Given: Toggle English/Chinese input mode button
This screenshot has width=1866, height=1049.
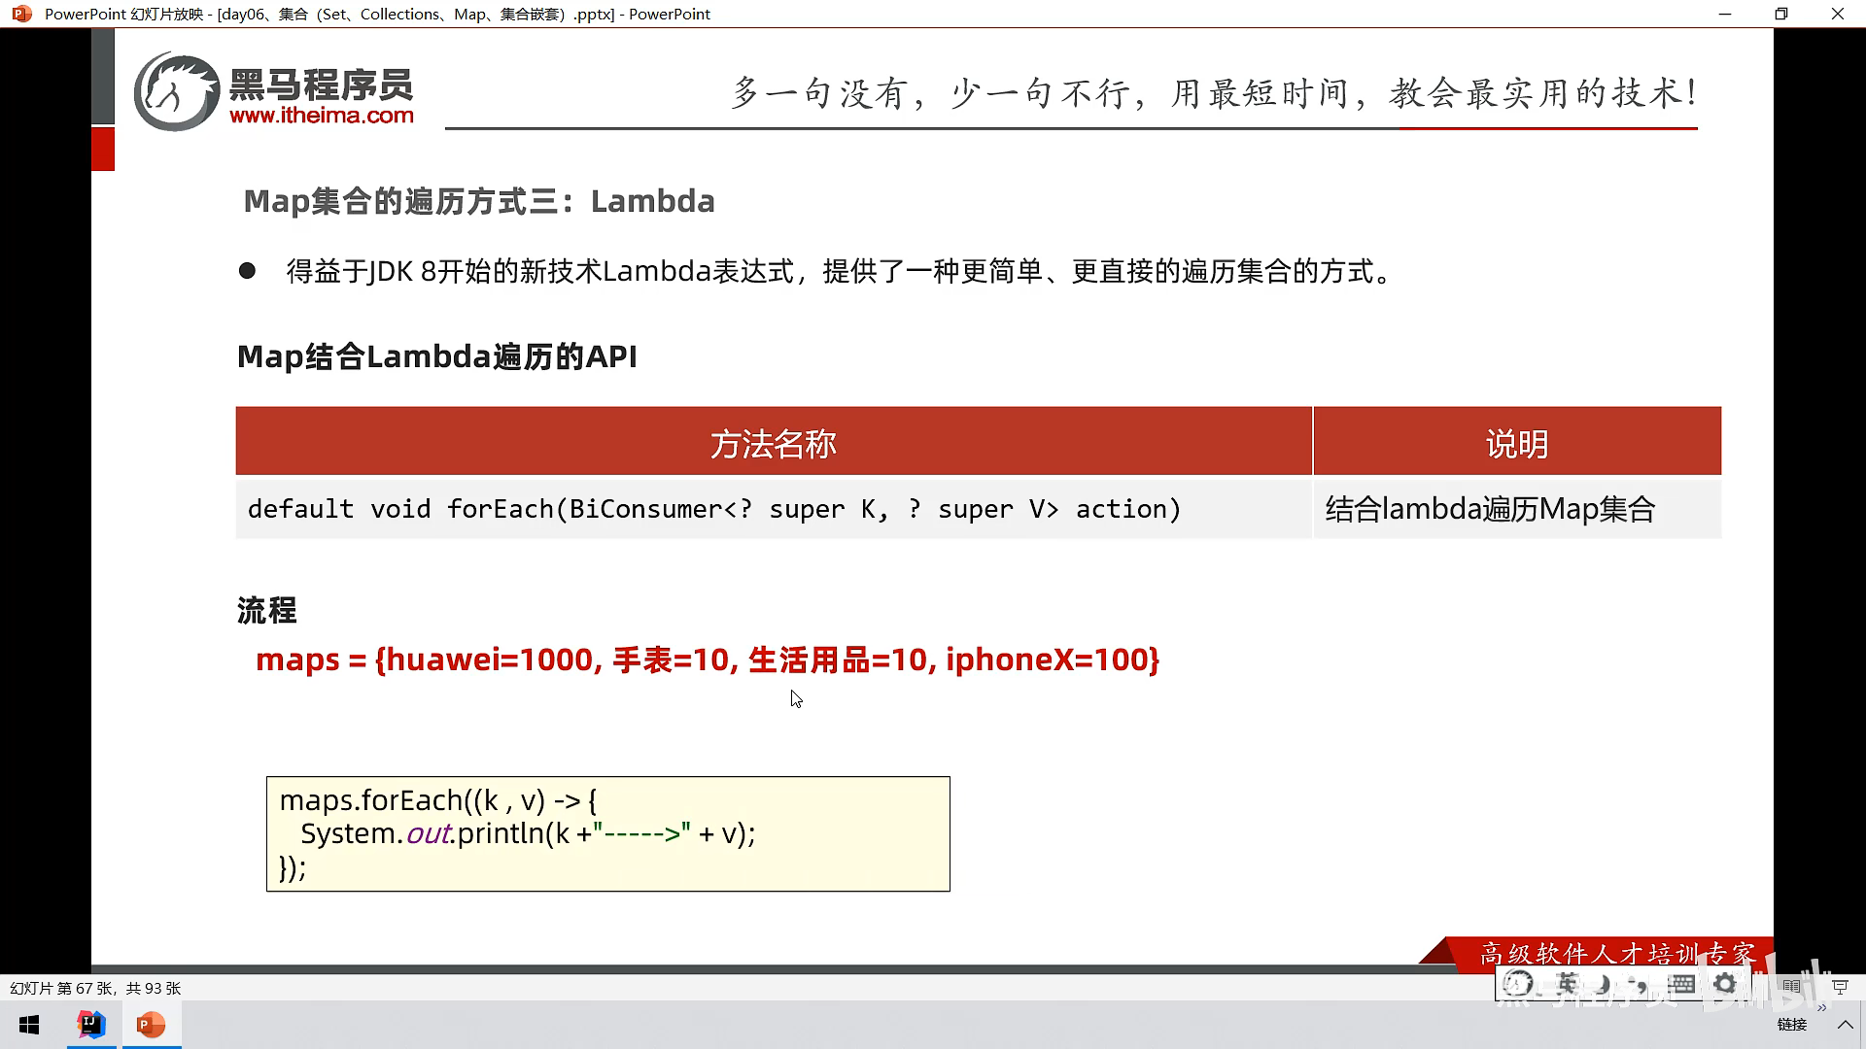Looking at the screenshot, I should tap(1566, 984).
